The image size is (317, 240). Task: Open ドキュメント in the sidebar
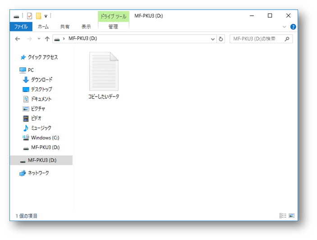click(x=41, y=99)
